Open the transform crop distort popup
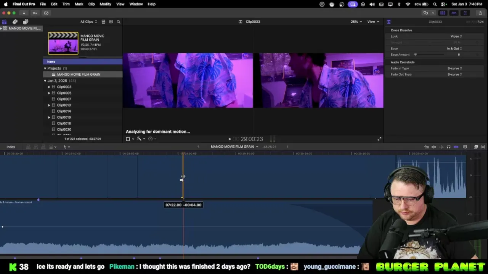The width and height of the screenshot is (488, 274). pyautogui.click(x=130, y=139)
